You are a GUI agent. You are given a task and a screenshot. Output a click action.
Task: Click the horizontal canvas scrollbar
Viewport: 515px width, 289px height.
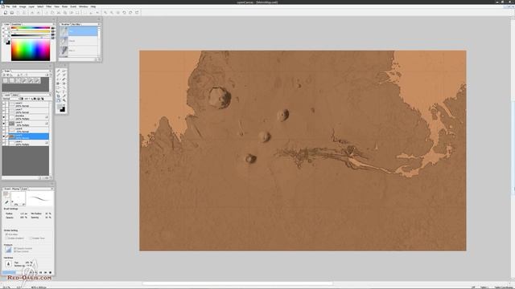click(238, 283)
